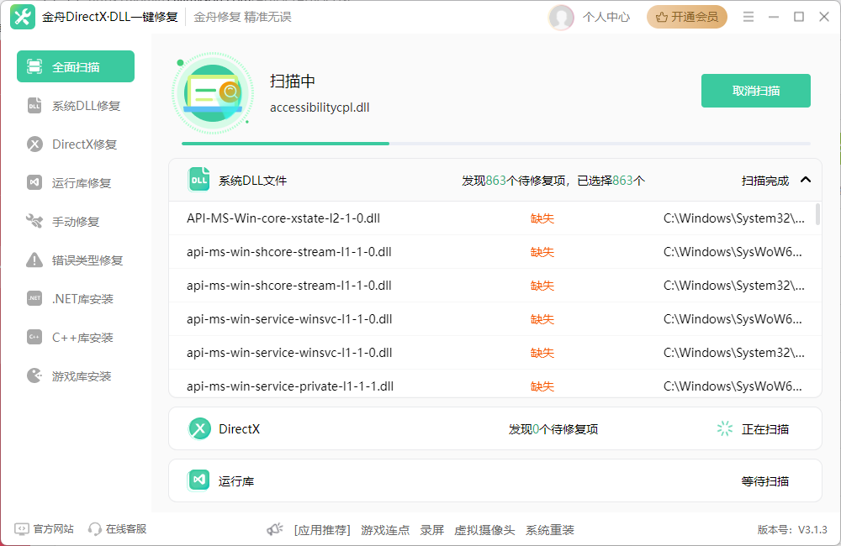Click the megaphone announcement icon

[x=275, y=529]
